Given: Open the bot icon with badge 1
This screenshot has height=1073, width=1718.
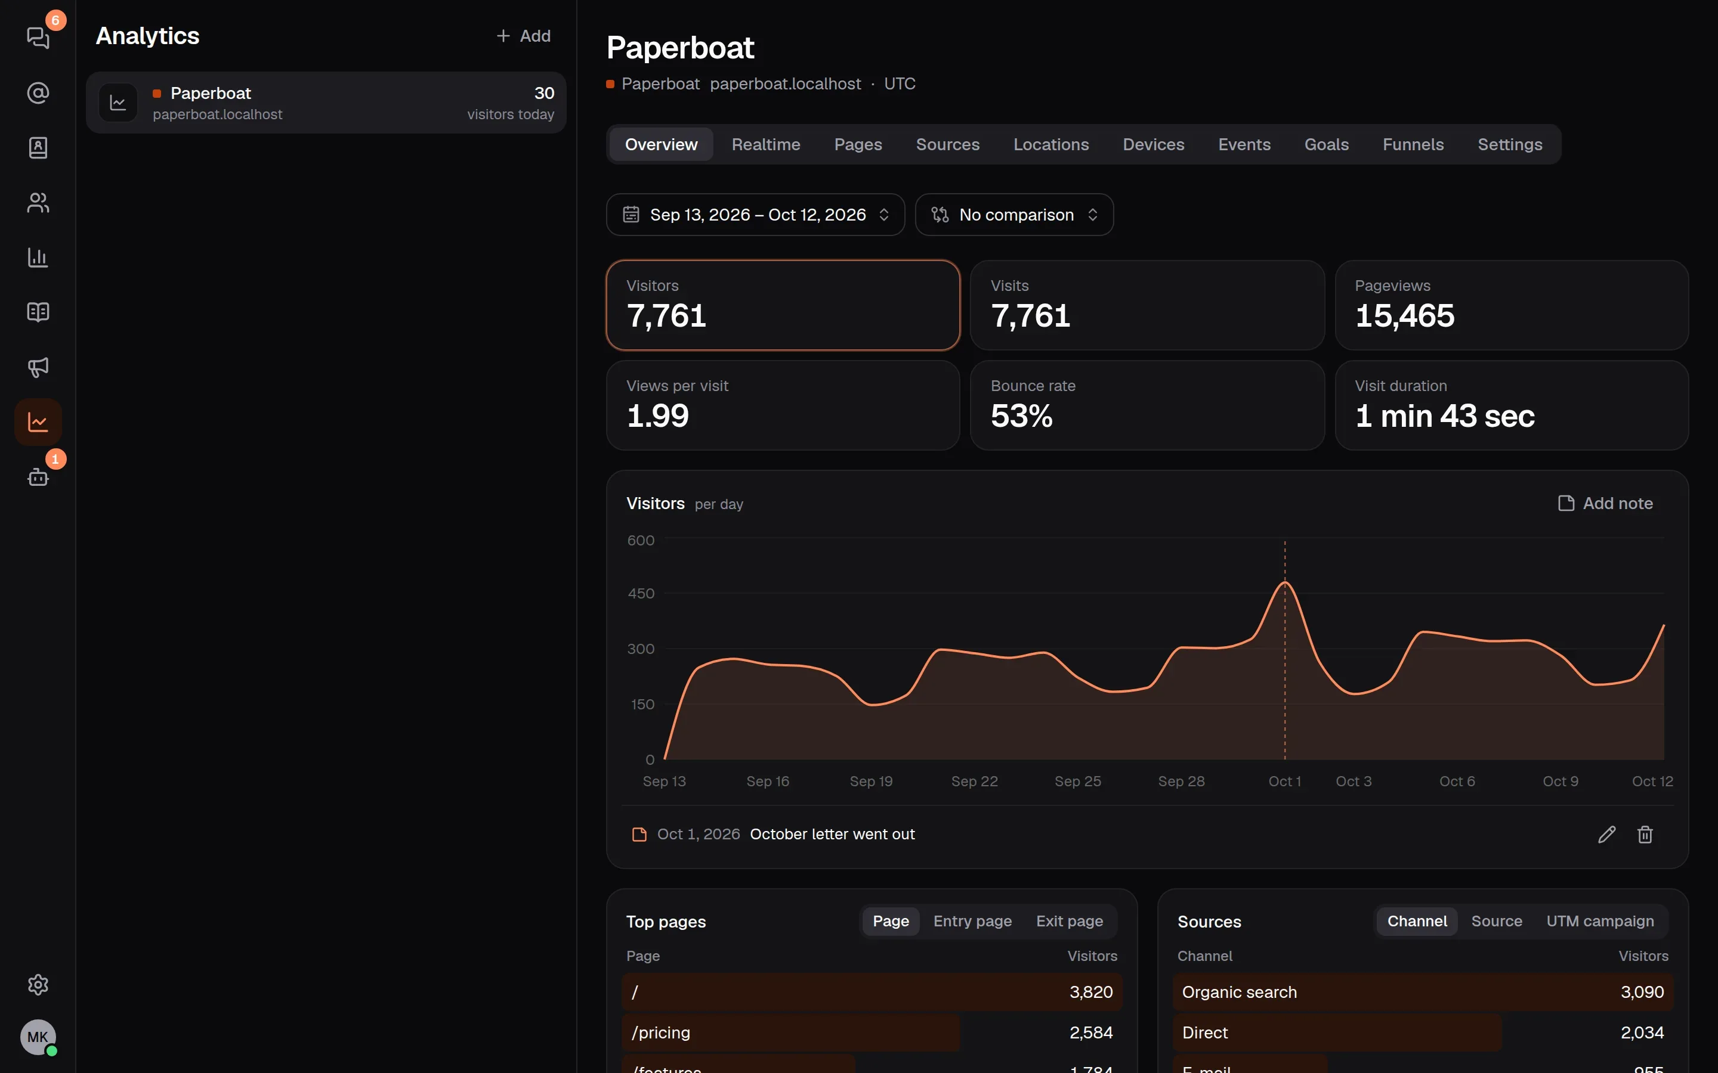Looking at the screenshot, I should click(x=38, y=477).
